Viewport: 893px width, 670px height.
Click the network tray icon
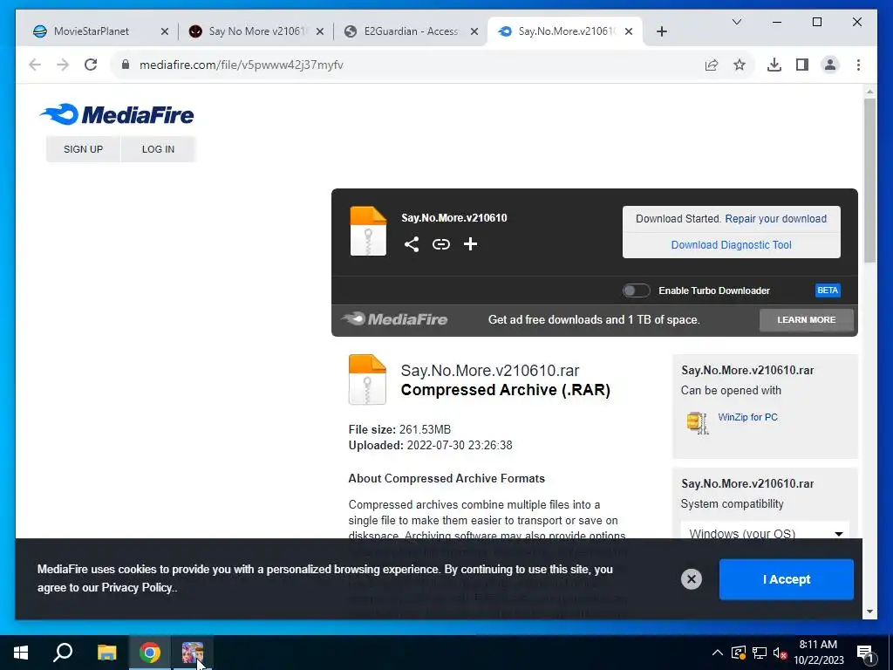(x=760, y=653)
